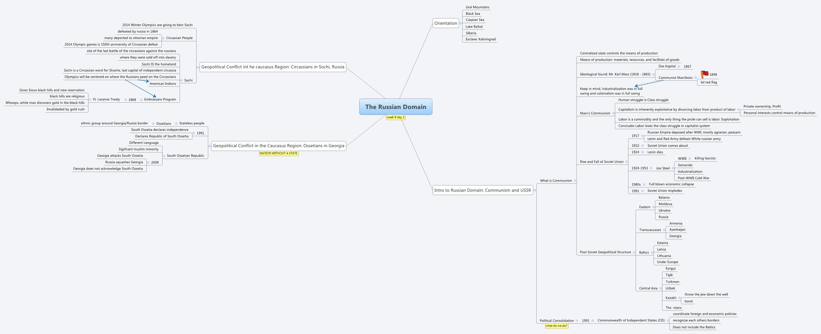Select the South Ossetian Republic node
This screenshot has height=334, width=821.
pyautogui.click(x=185, y=156)
